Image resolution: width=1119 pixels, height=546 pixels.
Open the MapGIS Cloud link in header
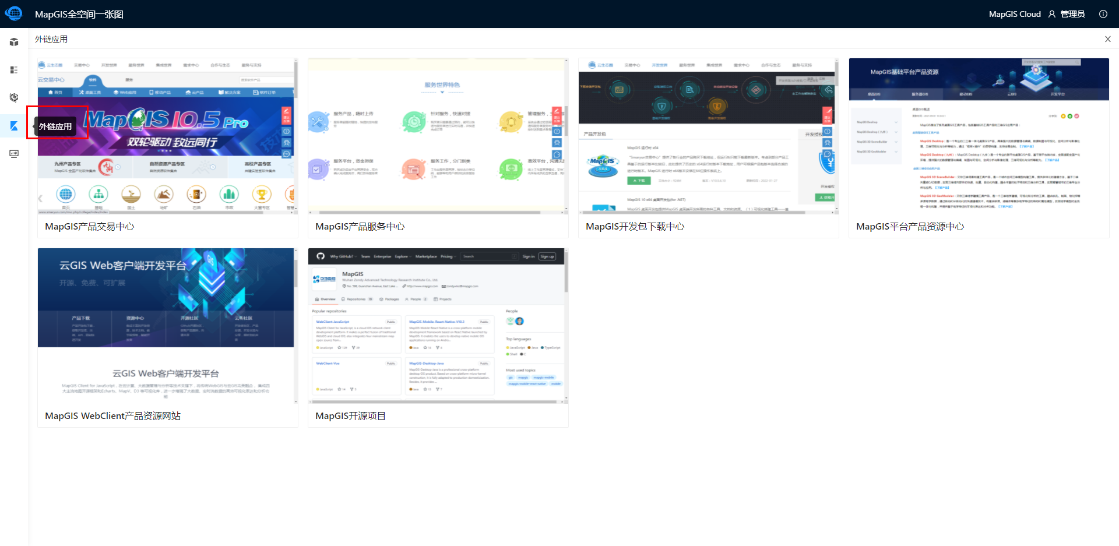click(1015, 14)
